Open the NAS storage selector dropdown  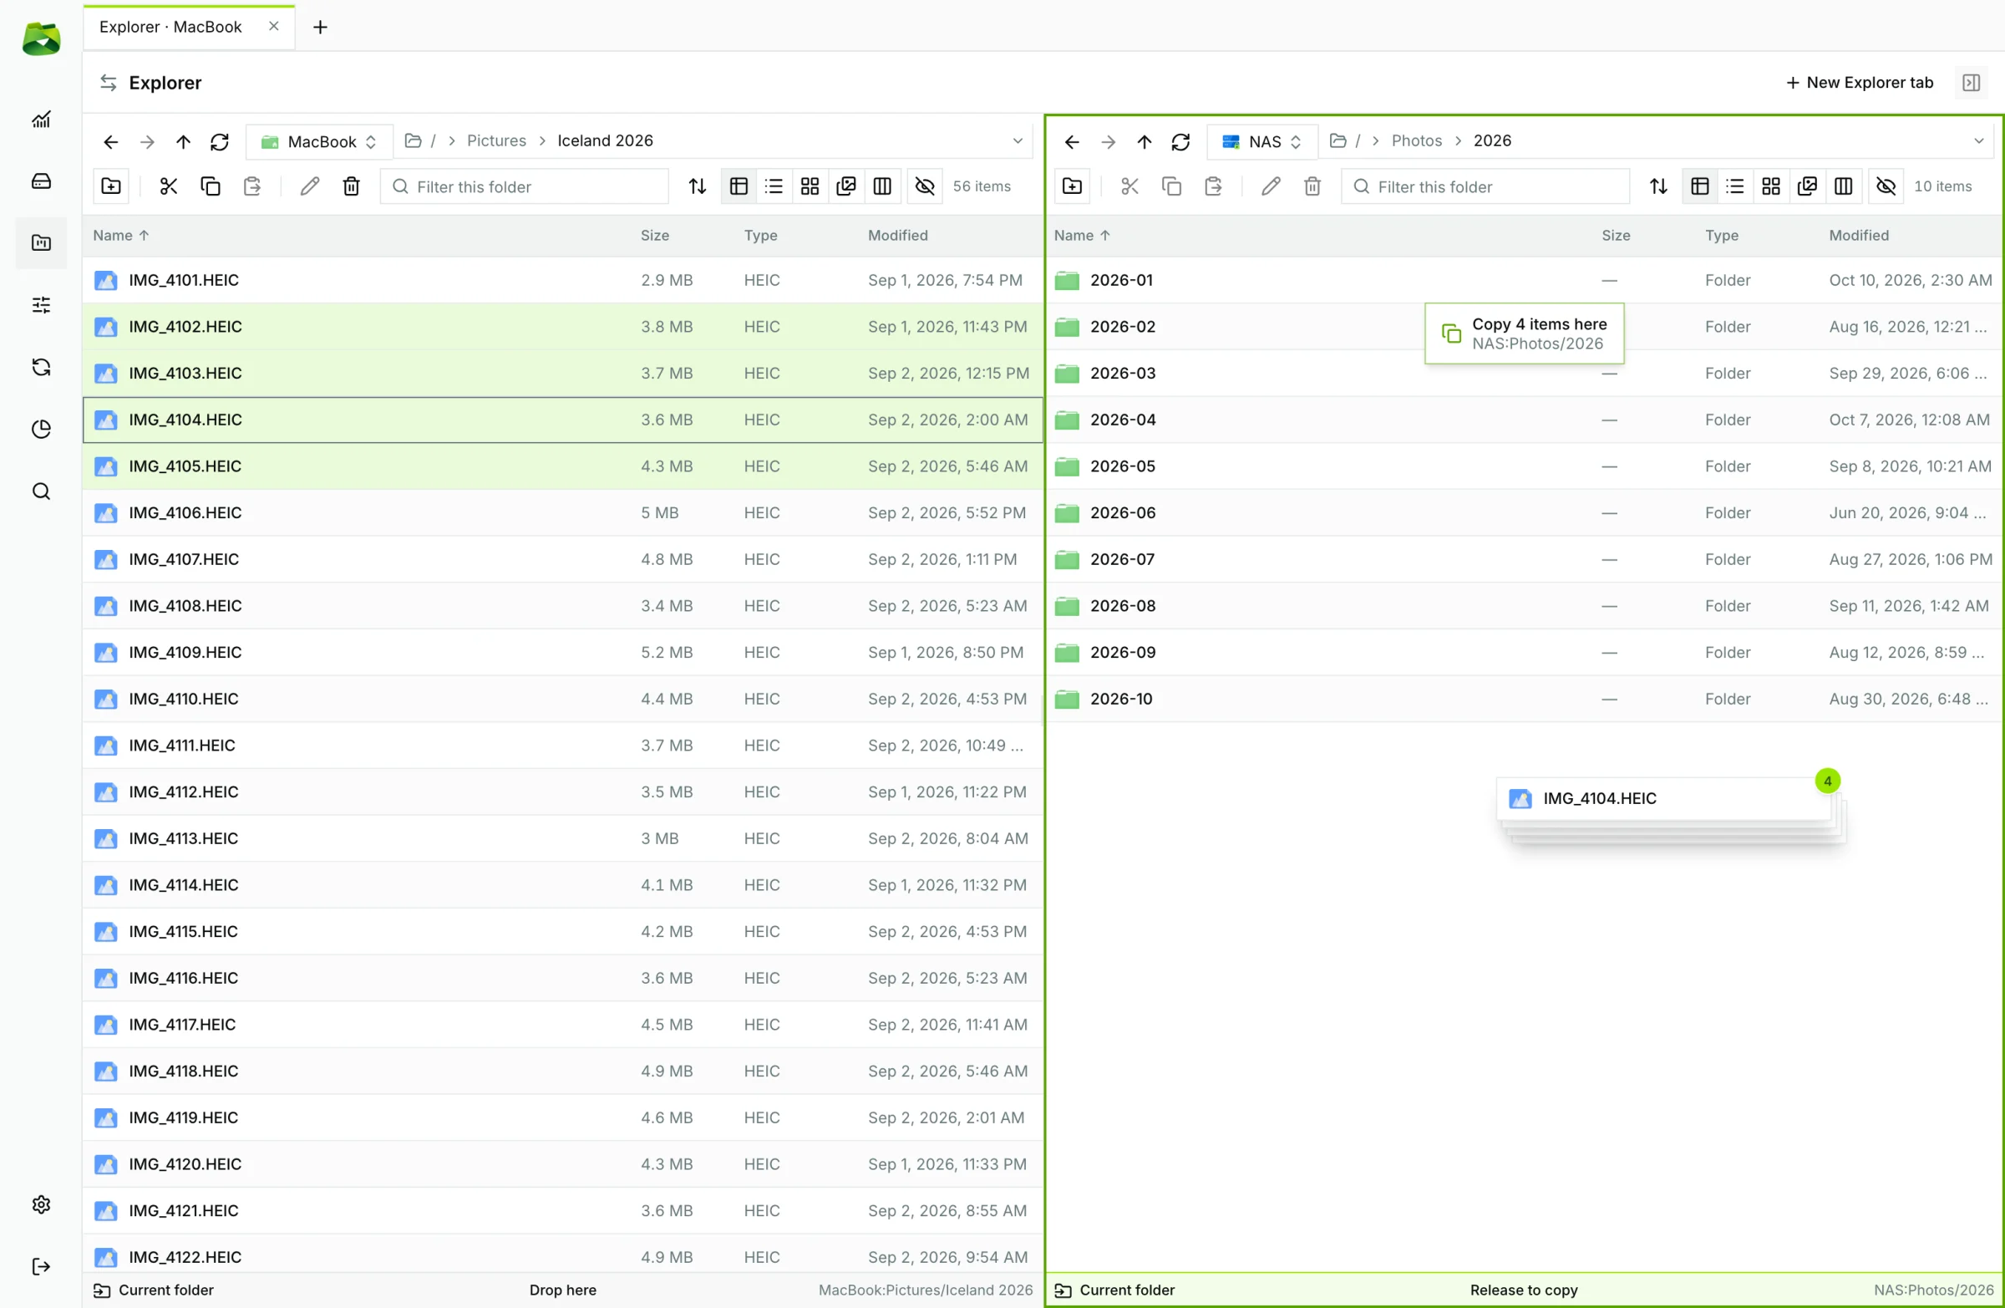coord(1262,141)
